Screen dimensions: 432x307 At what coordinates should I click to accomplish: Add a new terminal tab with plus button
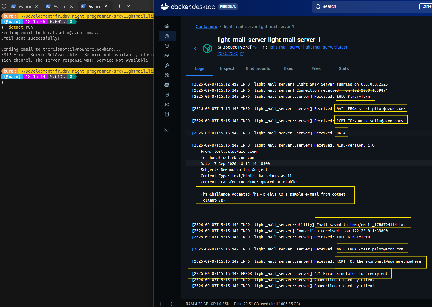(x=119, y=6)
